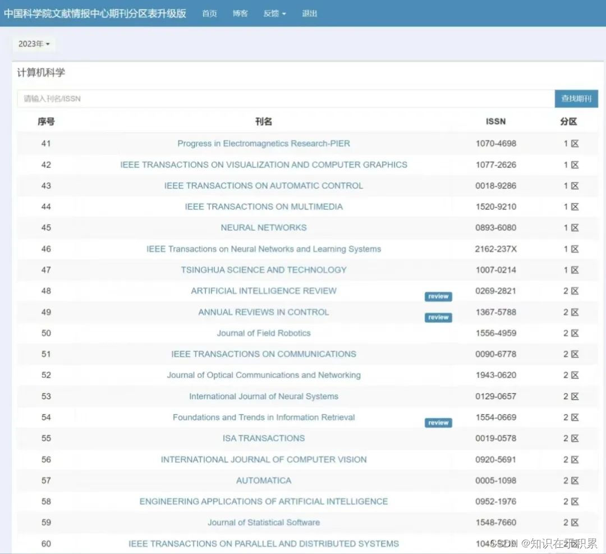Screen dimensions: 606x554
Task: Open ANNUAL REVIEWS IN CONTROL link
Action: pos(264,312)
